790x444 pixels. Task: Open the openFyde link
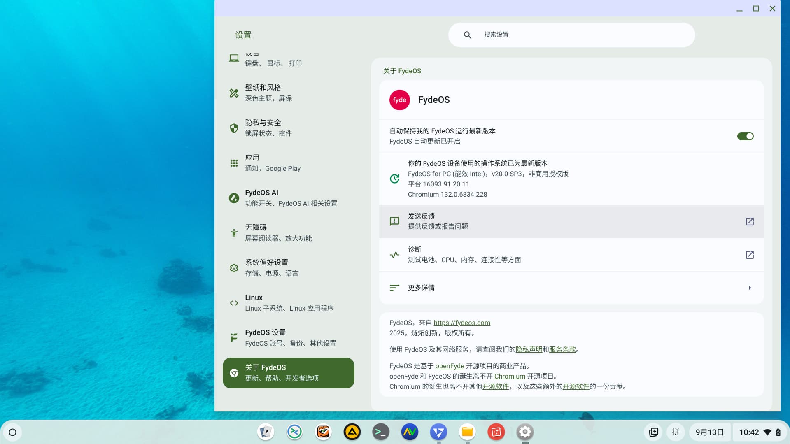(450, 366)
